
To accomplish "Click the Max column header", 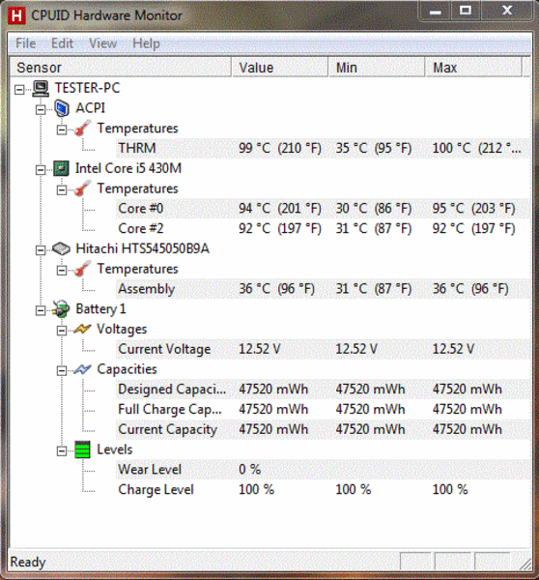I will [x=474, y=68].
